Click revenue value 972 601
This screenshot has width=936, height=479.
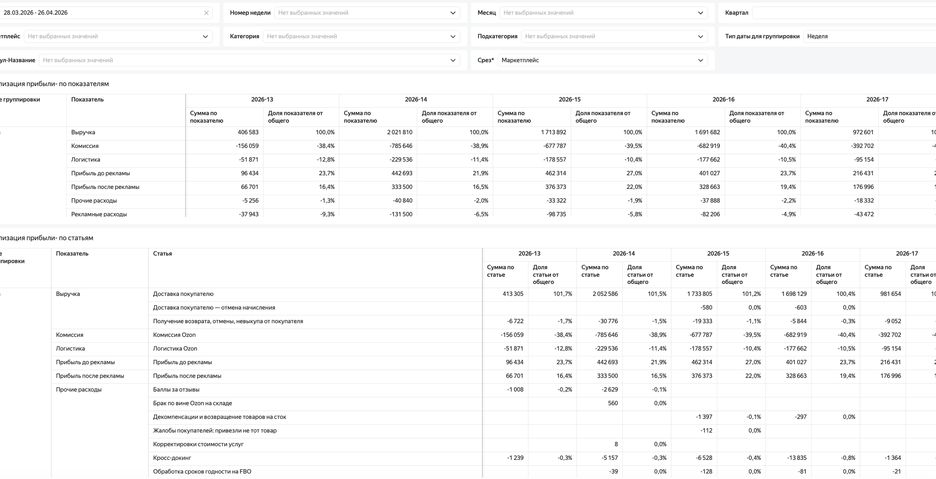(x=863, y=132)
